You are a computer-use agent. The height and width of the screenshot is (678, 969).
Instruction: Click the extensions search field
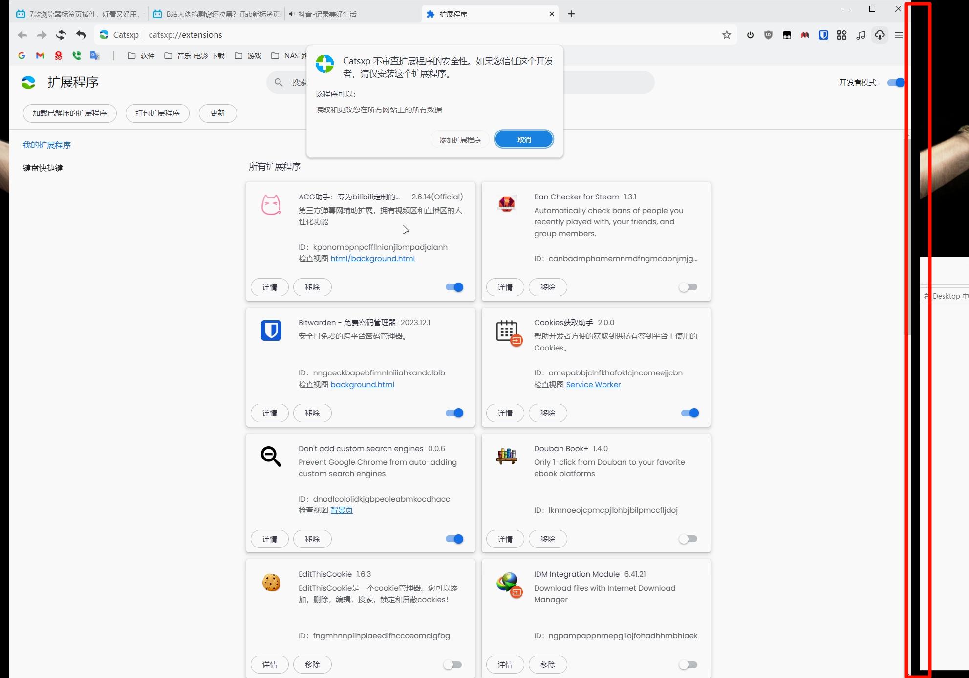460,82
